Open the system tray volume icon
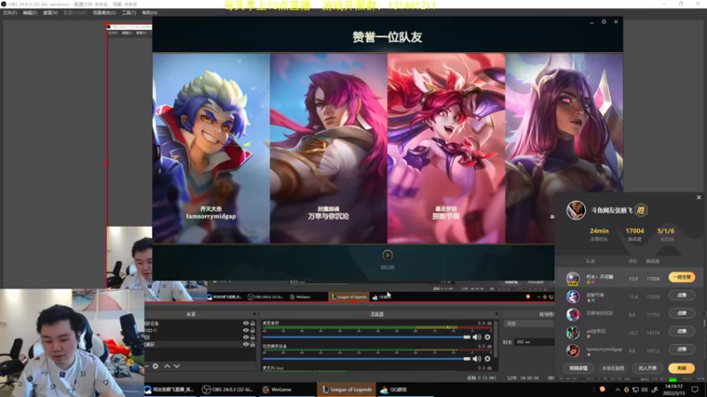 click(x=644, y=390)
